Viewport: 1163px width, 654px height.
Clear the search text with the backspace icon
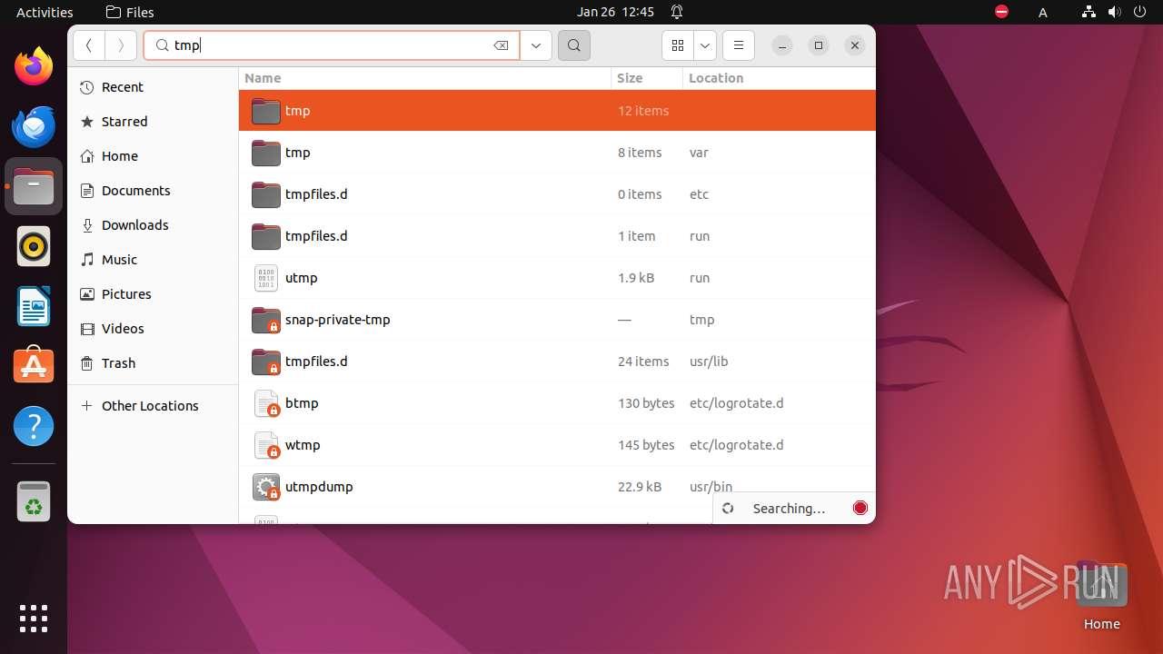click(x=501, y=45)
